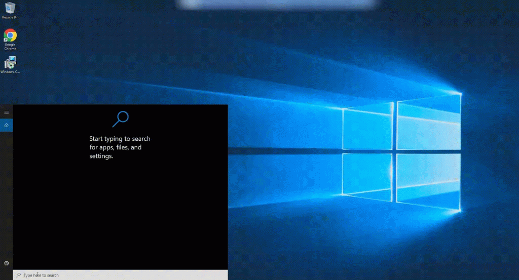Click the lower-right pane of Windows logo

tap(429, 180)
